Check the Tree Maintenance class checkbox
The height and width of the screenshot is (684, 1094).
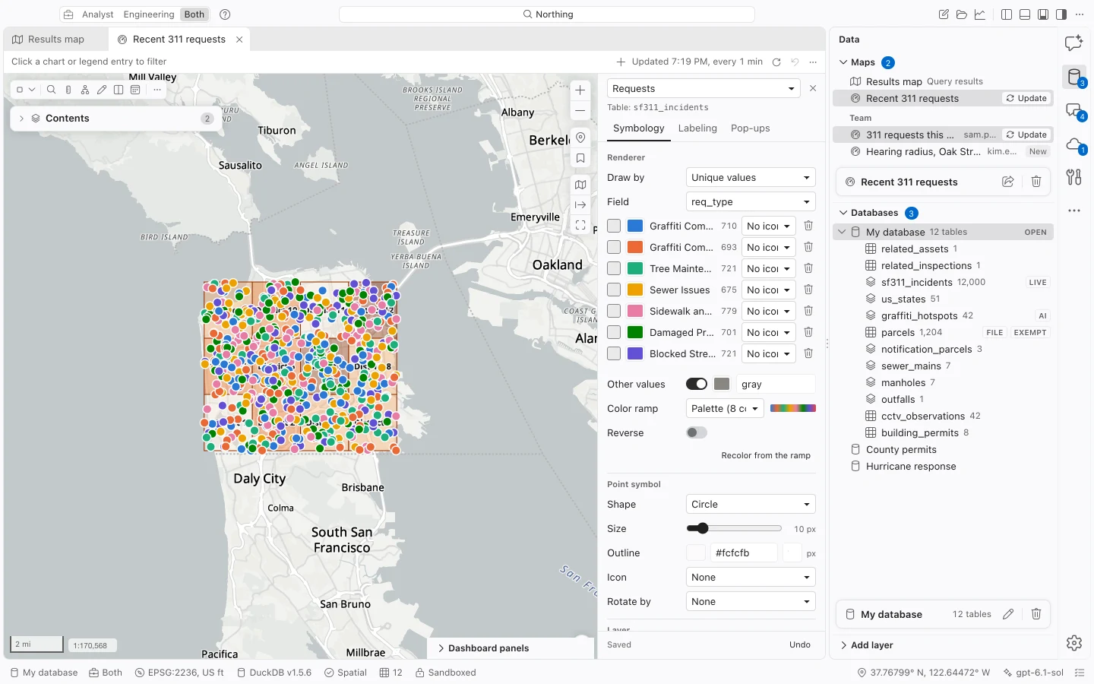tap(614, 268)
